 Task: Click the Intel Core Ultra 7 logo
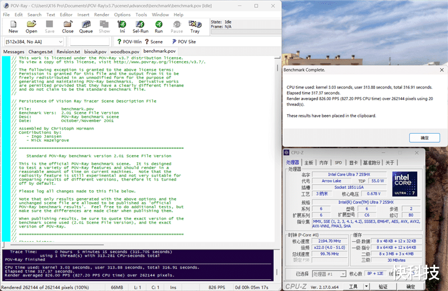pyautogui.click(x=404, y=184)
